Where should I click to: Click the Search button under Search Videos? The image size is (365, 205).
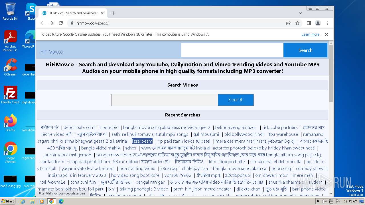coord(236,100)
